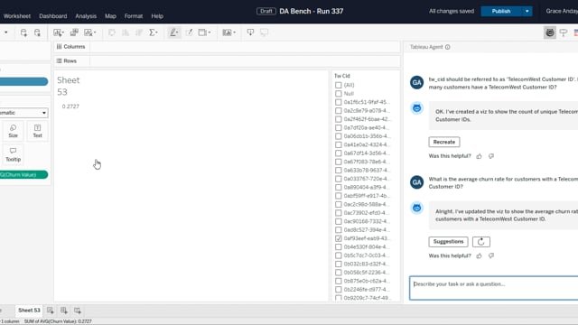Thumbs down the average churn rate response

491,255
